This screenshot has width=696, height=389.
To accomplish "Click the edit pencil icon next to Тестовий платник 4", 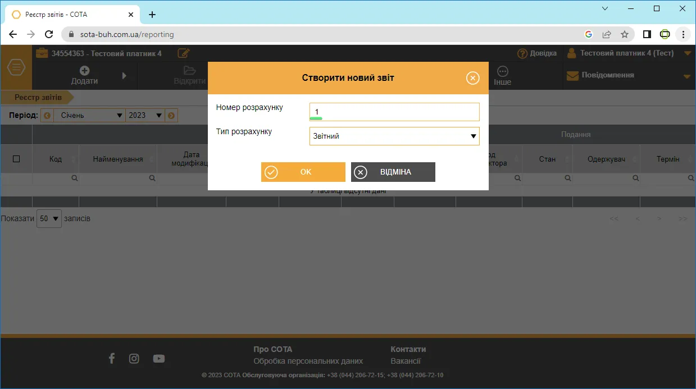I will pos(183,53).
